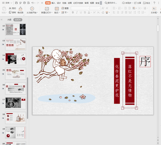The height and width of the screenshot is (145, 161).
Task: Click the Decrease Font Size icon
Action: 107,8
